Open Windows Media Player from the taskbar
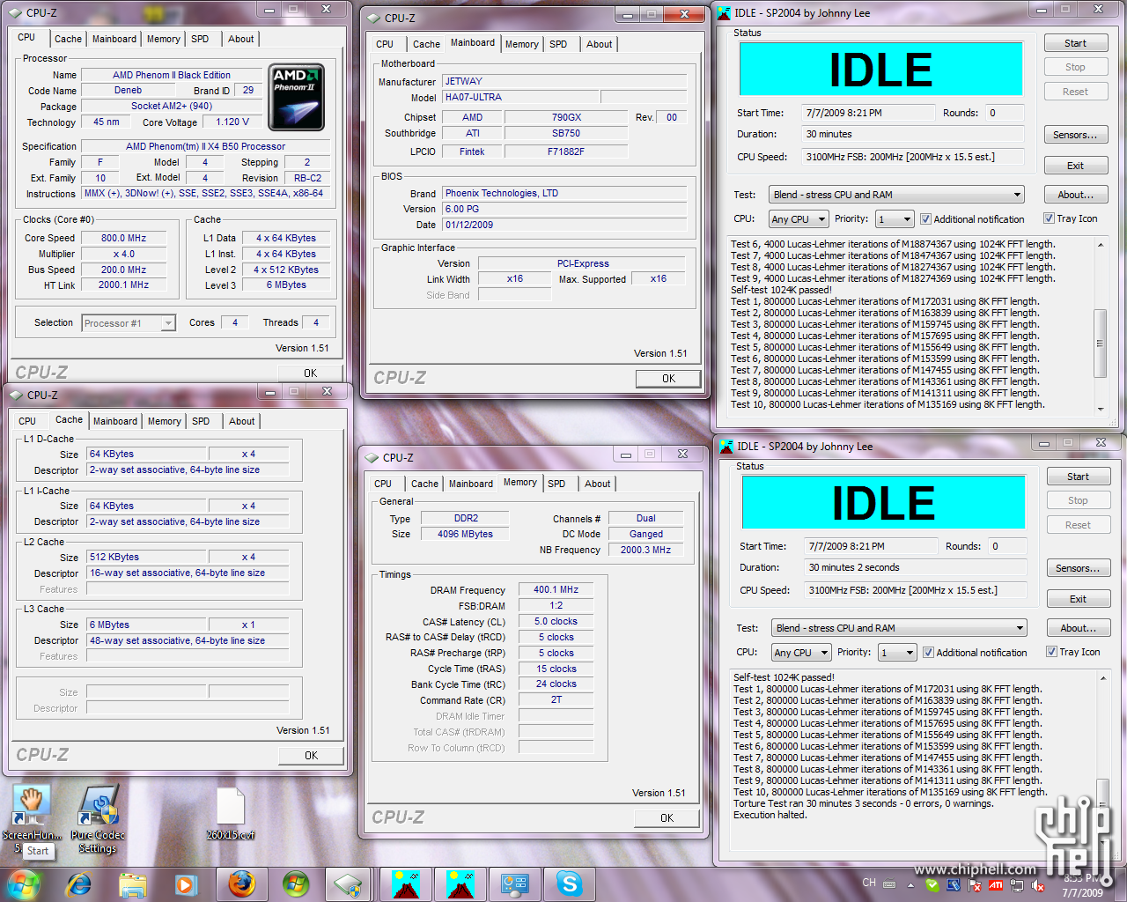1127x902 pixels. click(x=185, y=884)
